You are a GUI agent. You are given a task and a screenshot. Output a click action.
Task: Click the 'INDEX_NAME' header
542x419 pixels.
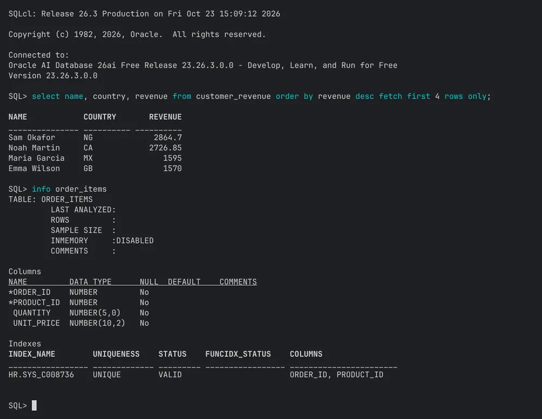click(32, 354)
